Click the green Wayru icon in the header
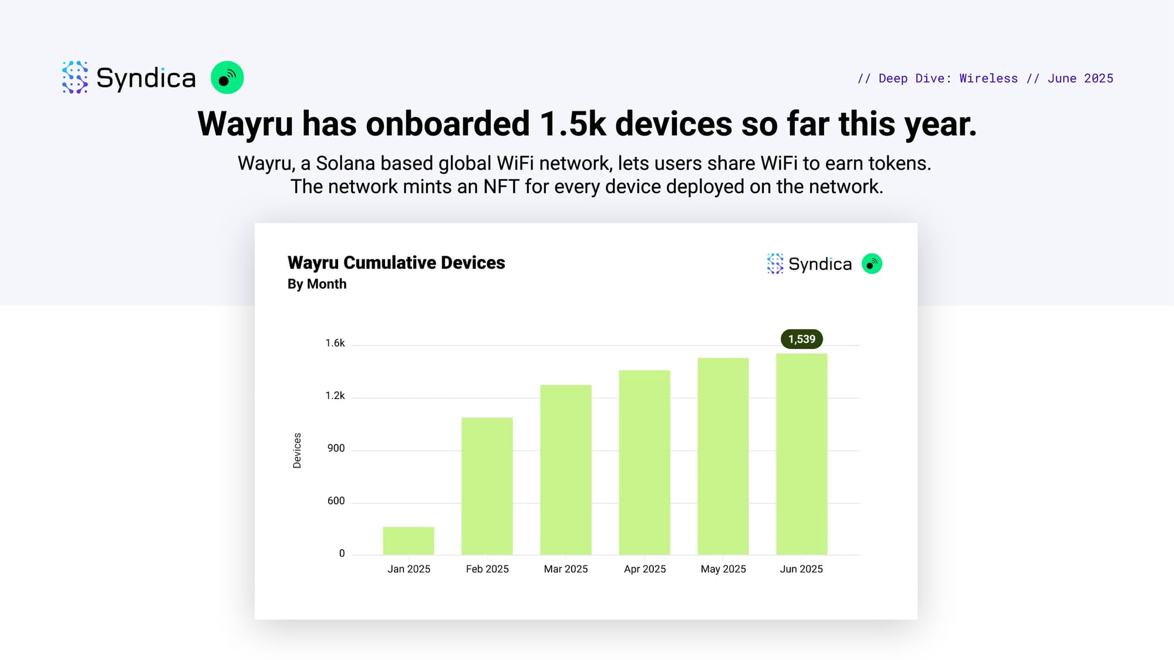 click(x=227, y=77)
